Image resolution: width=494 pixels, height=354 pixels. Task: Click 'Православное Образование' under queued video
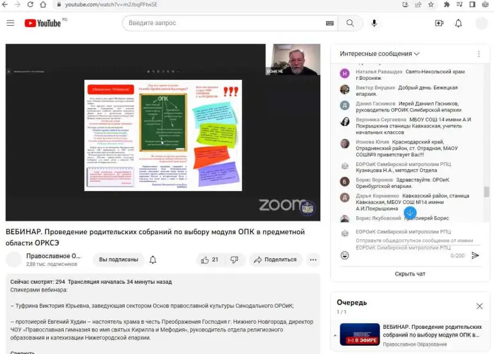(415, 344)
